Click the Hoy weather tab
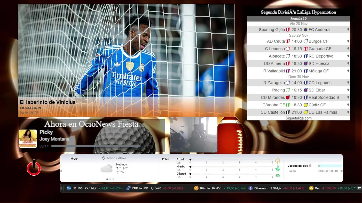362x203 pixels. 74,158
